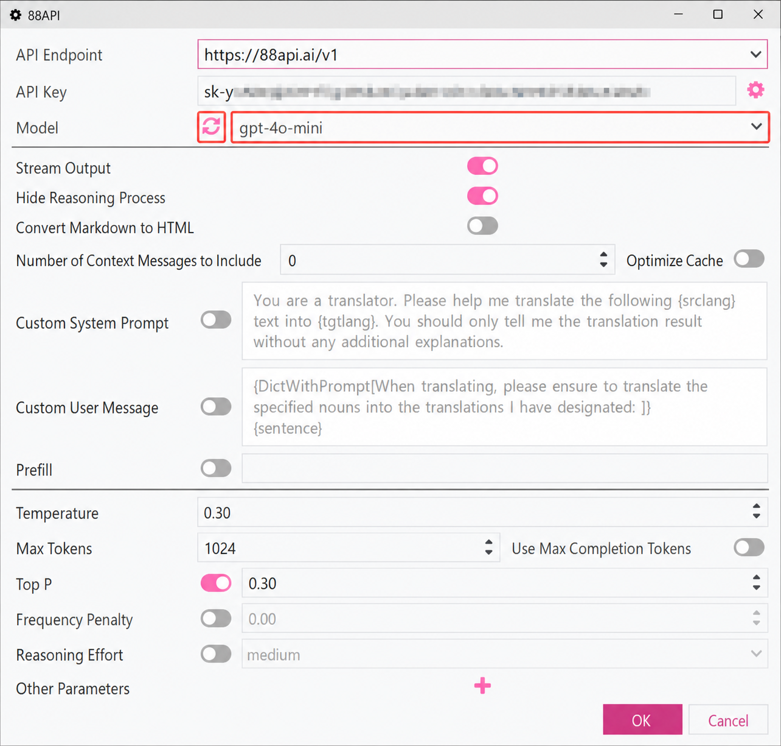Maximize the 88API dialog window
This screenshot has height=746, width=781.
[x=718, y=14]
